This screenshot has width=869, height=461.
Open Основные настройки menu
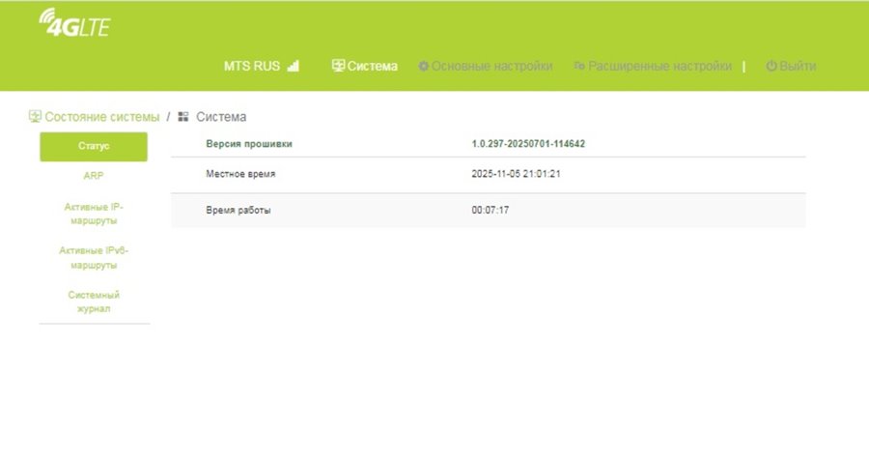[491, 67]
